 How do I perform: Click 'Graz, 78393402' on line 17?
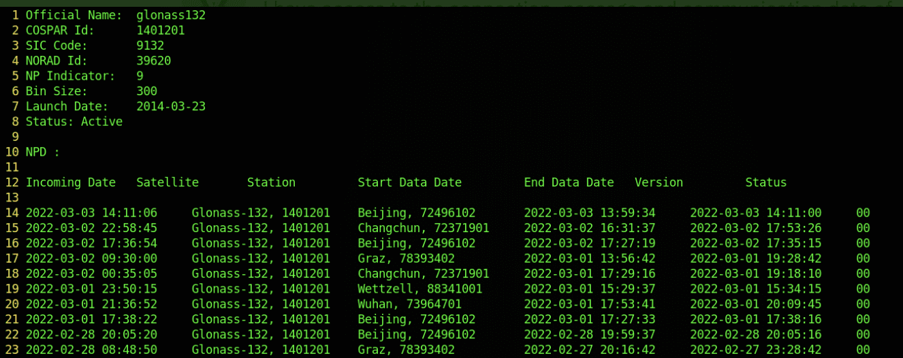point(407,259)
